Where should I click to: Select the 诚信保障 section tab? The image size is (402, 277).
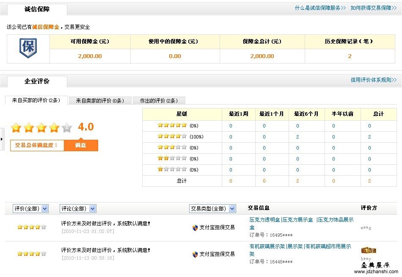37,9
